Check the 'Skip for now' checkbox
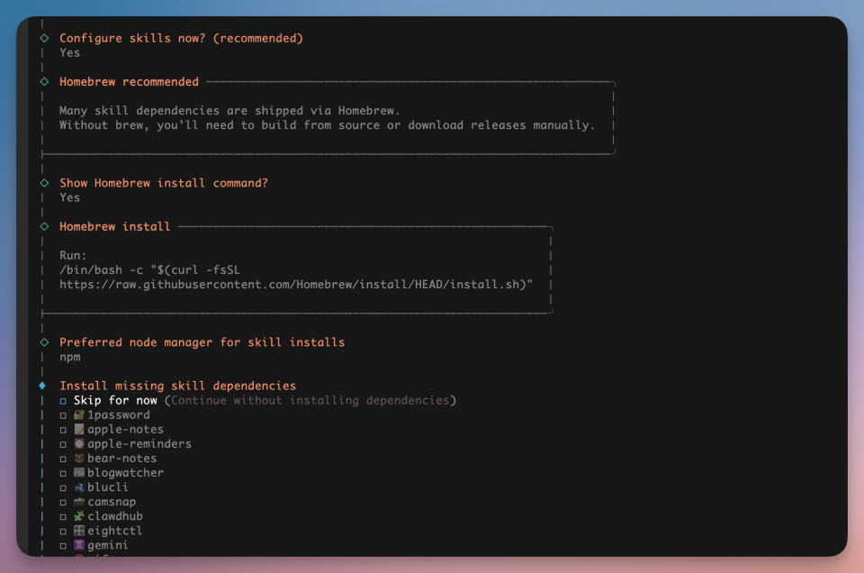864x573 pixels. [63, 401]
